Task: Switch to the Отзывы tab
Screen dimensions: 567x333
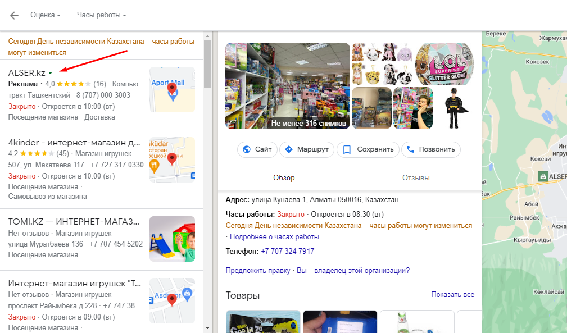Action: 416,177
